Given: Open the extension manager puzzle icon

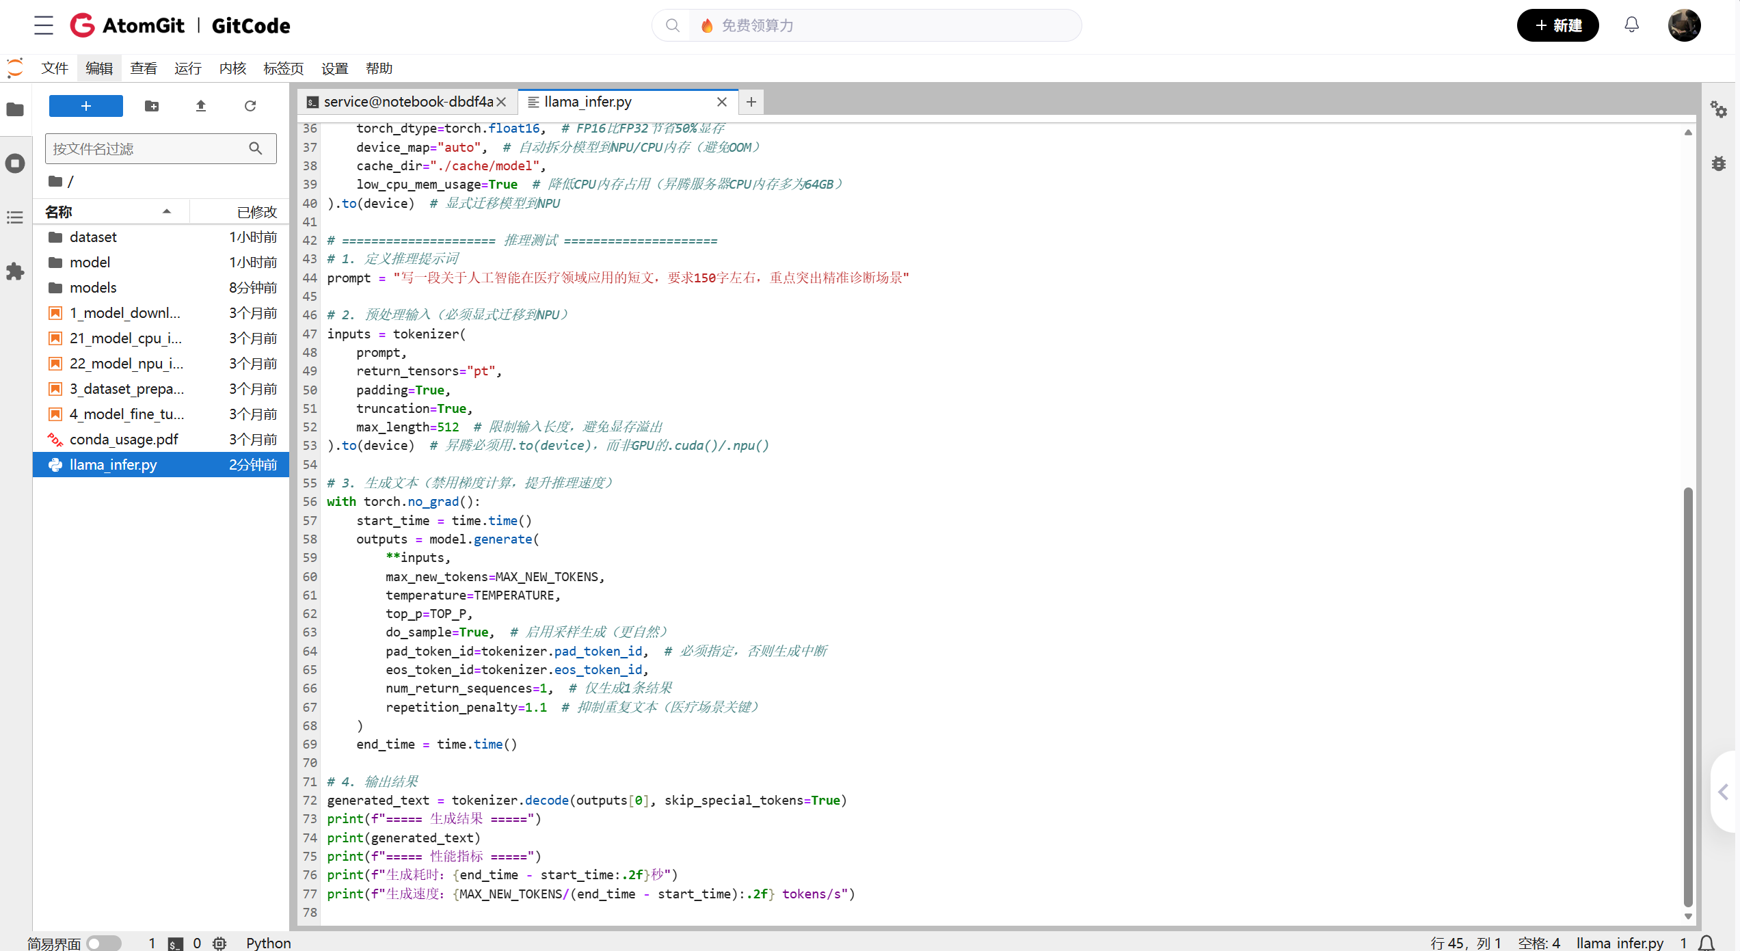Looking at the screenshot, I should 15,271.
